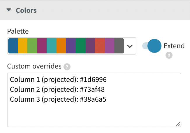Click the Extend label text
190x133 pixels.
[174, 46]
